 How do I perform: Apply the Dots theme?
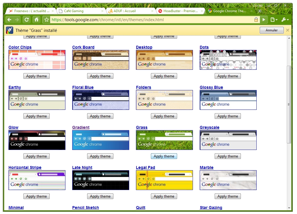coord(228,76)
